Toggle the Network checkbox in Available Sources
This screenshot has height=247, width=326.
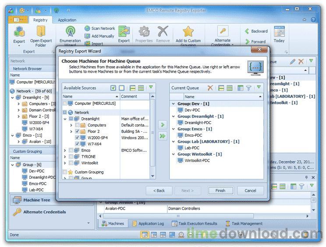65,113
